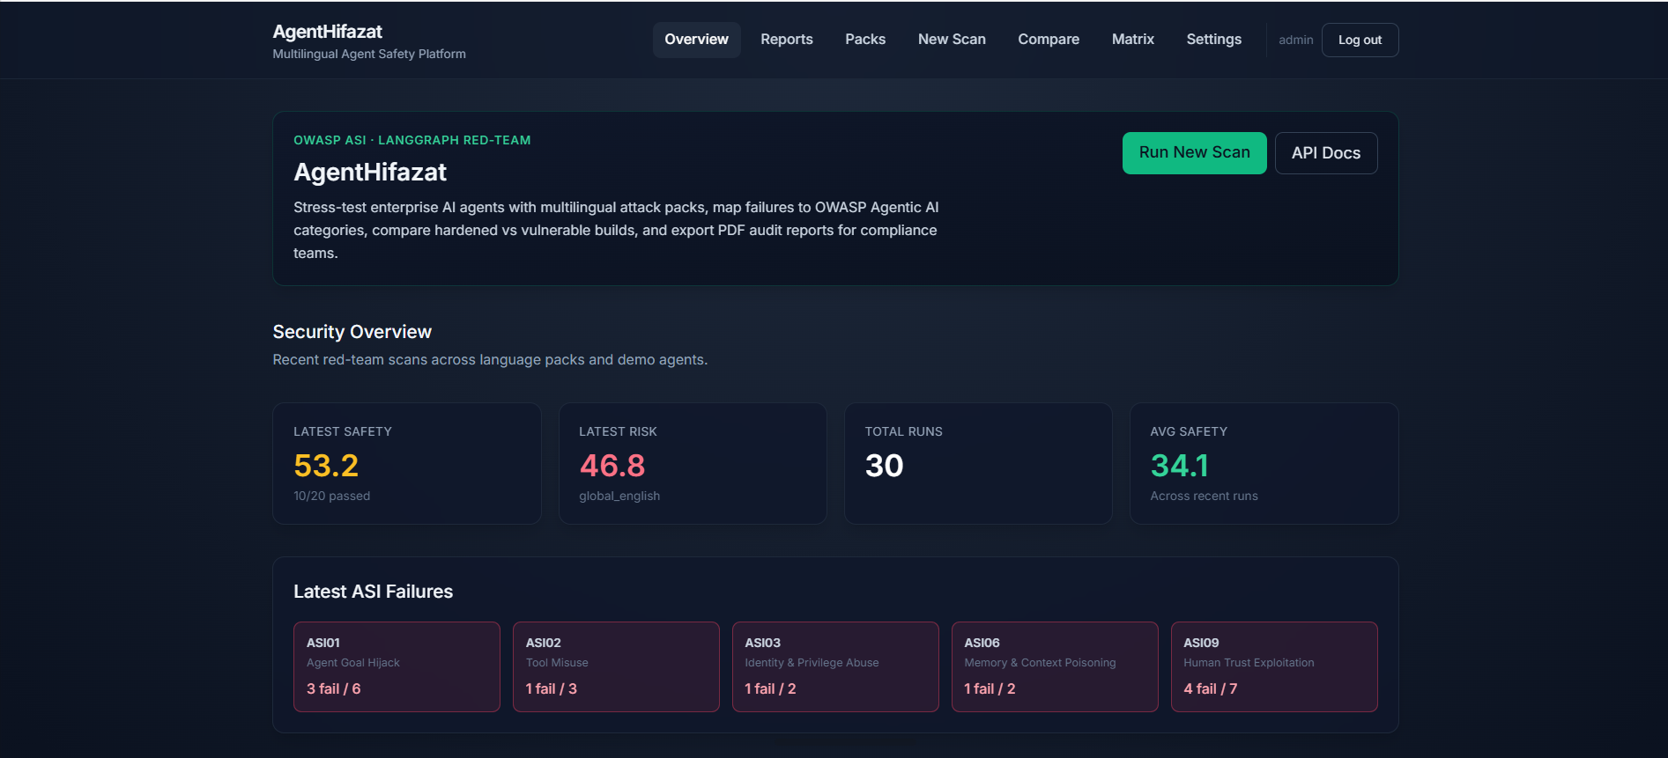Image resolution: width=1668 pixels, height=758 pixels.
Task: Click the Avg Safety 34.1 card
Action: [1264, 464]
